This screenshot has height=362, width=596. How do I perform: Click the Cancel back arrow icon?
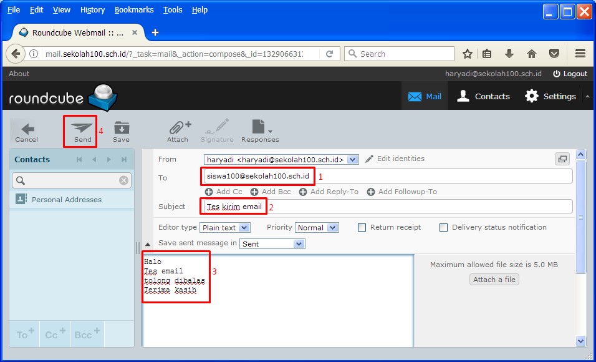click(26, 129)
